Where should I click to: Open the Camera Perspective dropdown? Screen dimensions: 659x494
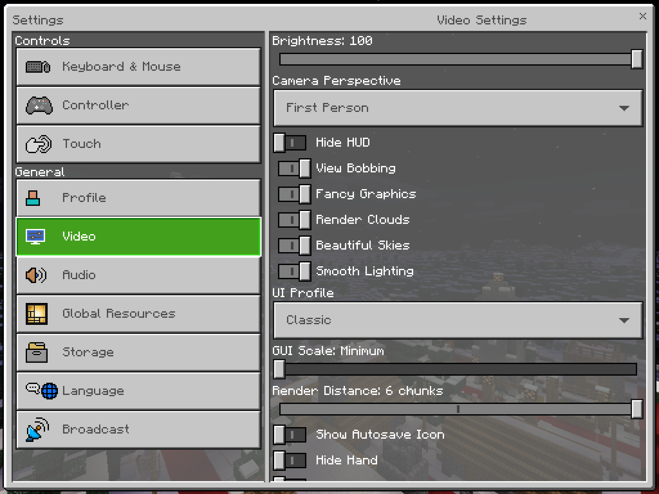click(x=458, y=108)
